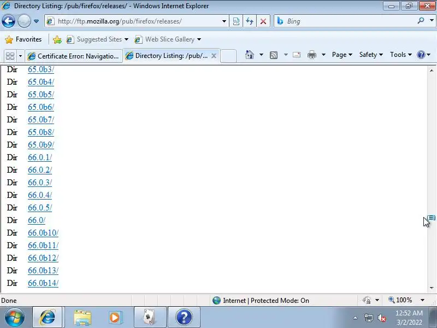Open the 65.0b8/ directory link
The width and height of the screenshot is (437, 328).
coord(40,132)
